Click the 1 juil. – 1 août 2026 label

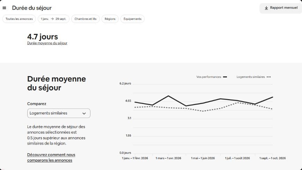[237, 158]
